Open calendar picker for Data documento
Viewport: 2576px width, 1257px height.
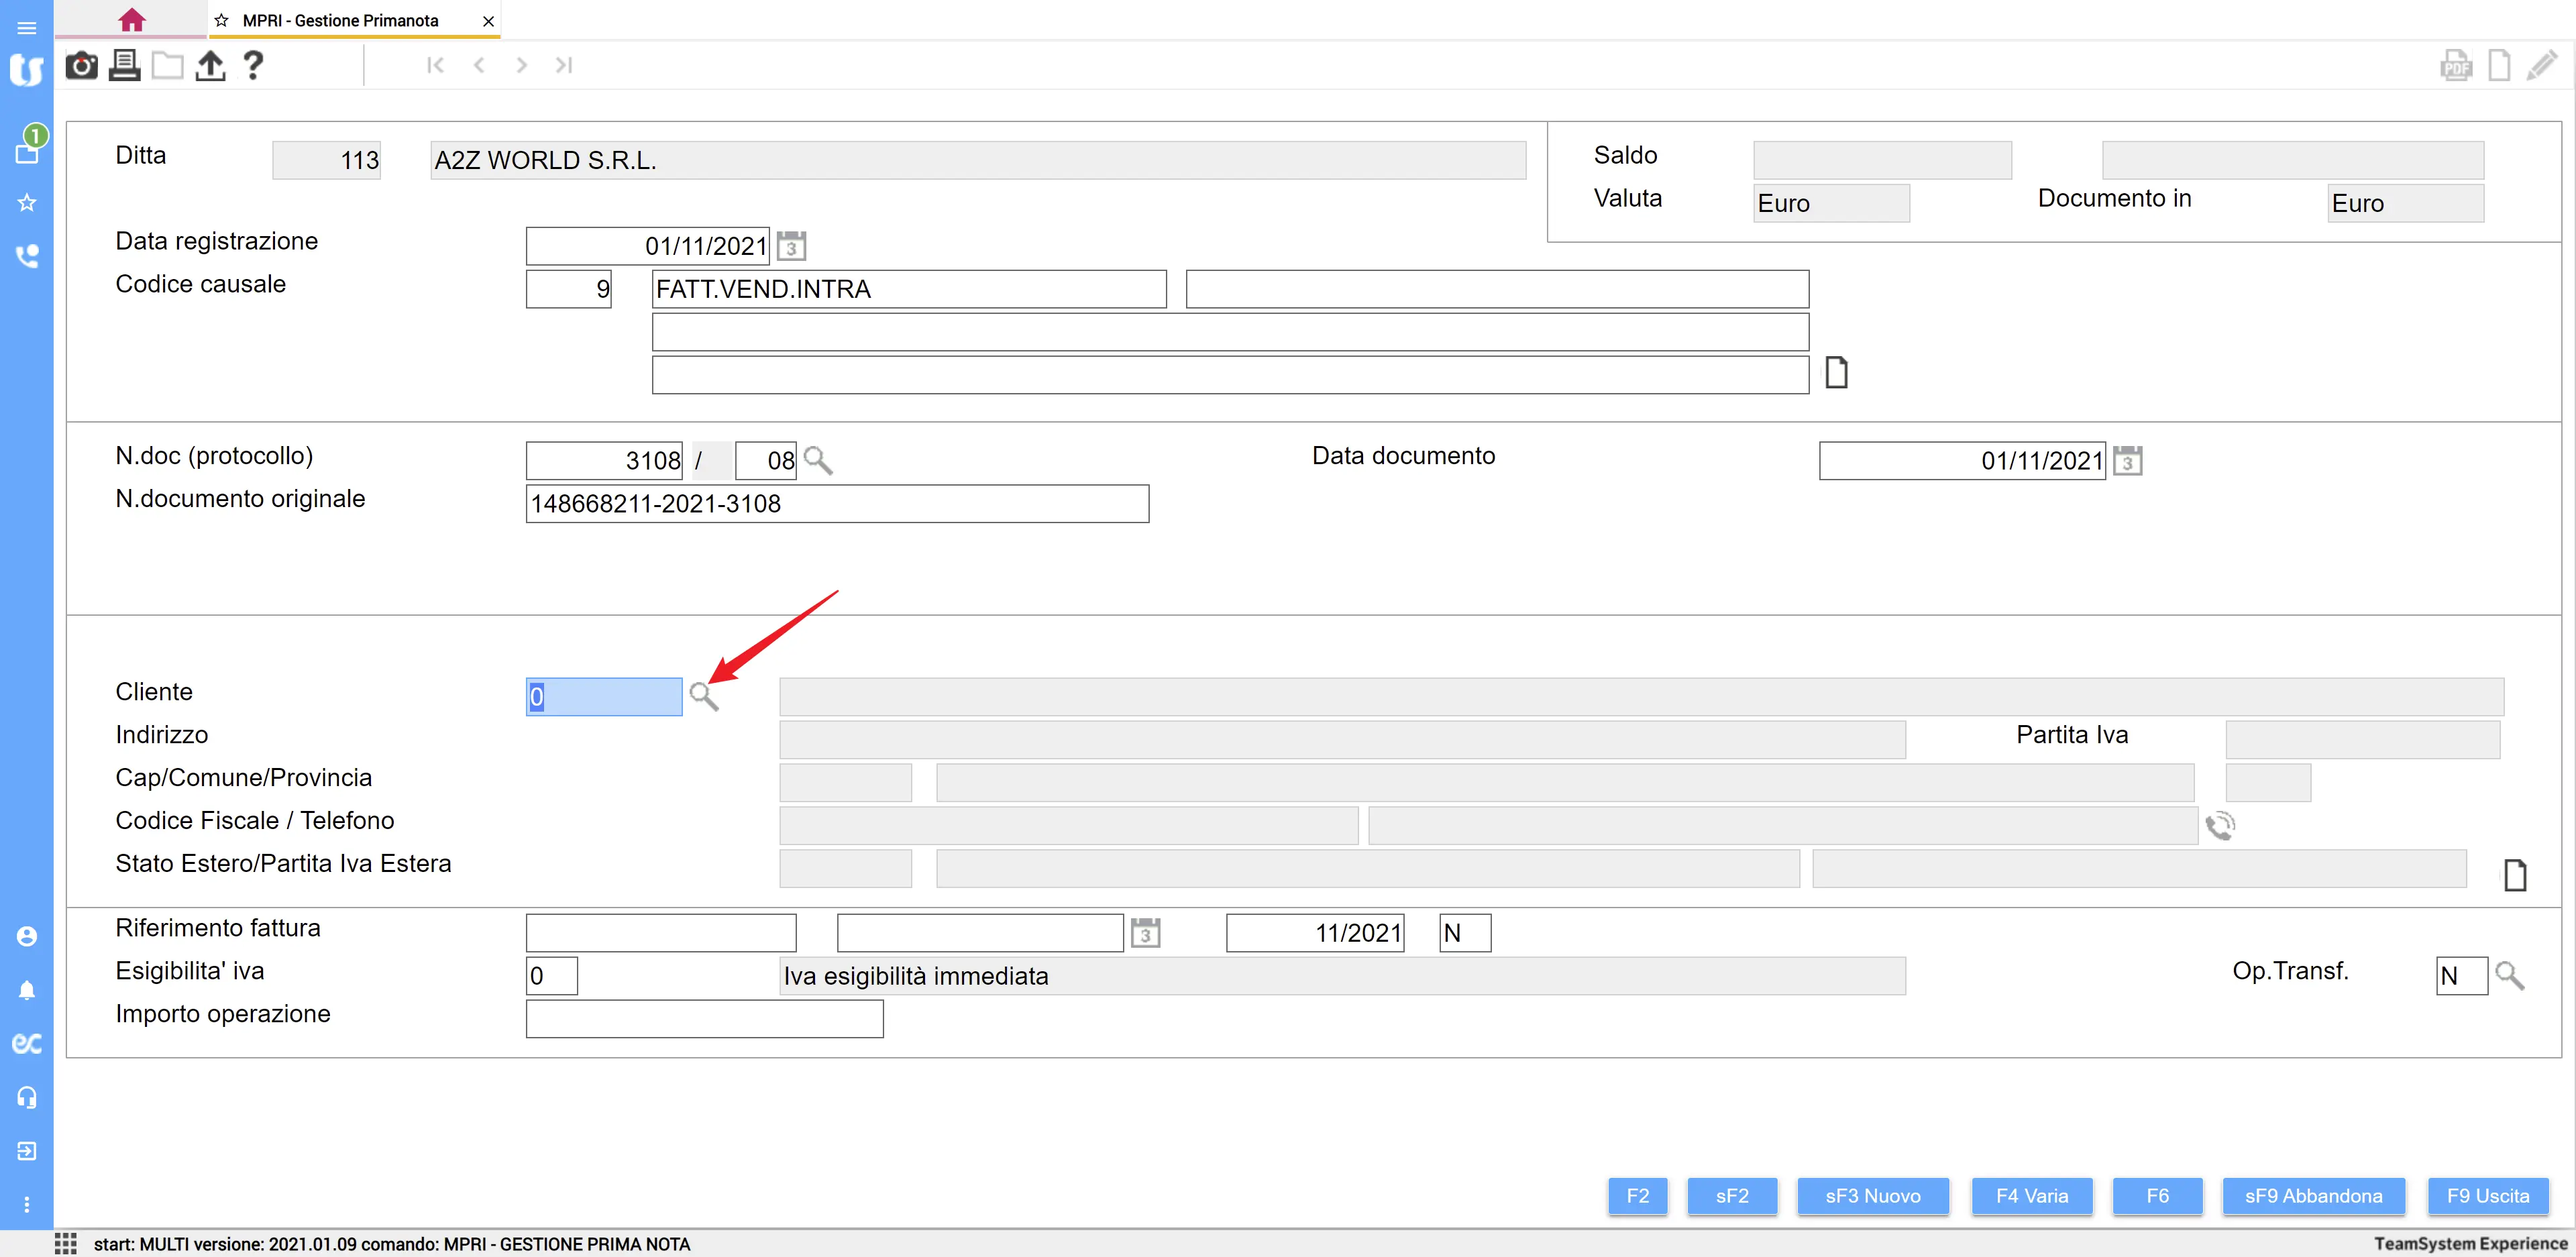coord(2127,461)
